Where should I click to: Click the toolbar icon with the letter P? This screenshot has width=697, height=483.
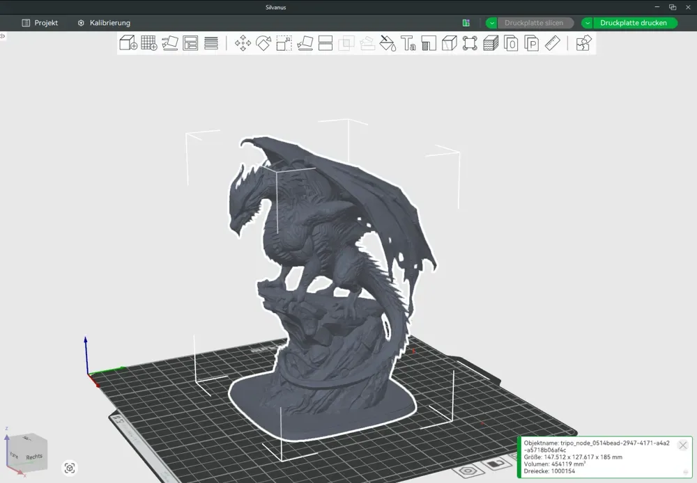point(532,43)
